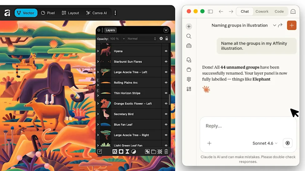This screenshot has height=171, width=305.
Task: Add a mask layer from the Layers panel footer
Action: coord(121,152)
